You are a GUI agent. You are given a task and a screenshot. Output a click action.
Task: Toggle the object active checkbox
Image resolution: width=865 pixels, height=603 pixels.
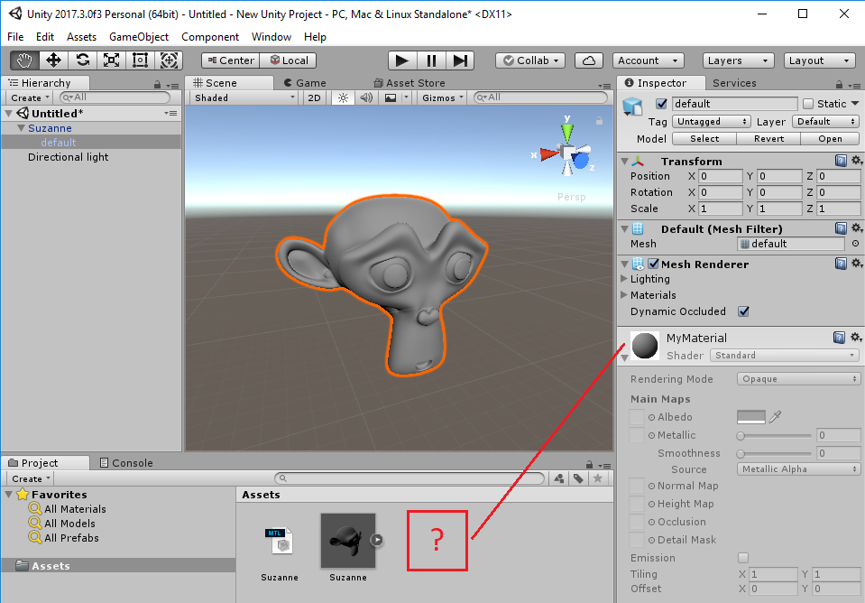661,104
